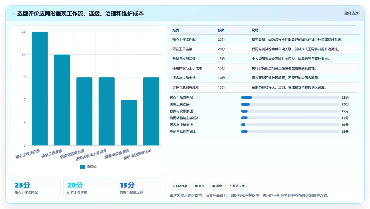Click the 核心工作流匹配 bar in the chart
This screenshot has width=370, height=209.
(40, 88)
